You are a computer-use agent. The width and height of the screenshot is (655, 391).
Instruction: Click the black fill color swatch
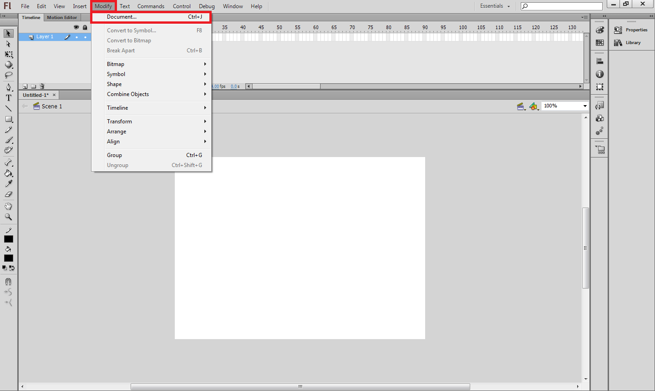[x=8, y=258]
